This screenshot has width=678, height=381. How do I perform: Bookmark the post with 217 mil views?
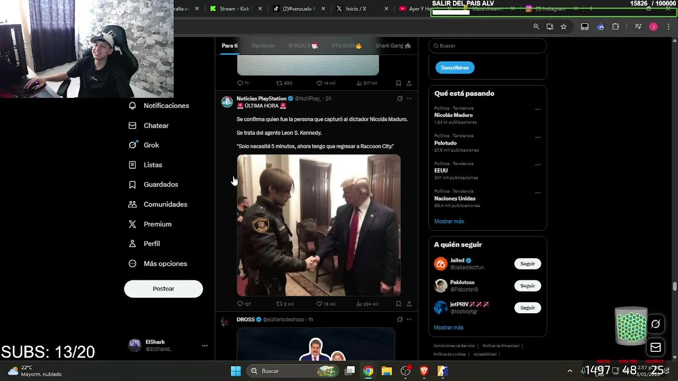[398, 83]
